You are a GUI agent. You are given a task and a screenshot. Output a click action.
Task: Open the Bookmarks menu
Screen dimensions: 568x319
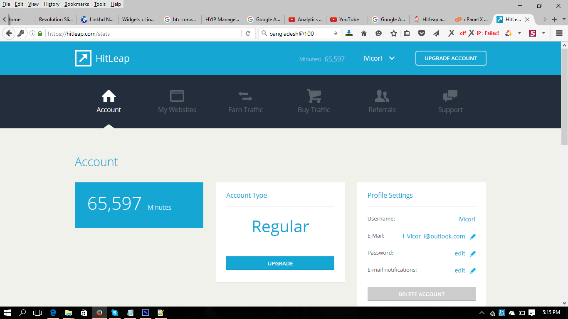[x=77, y=4]
